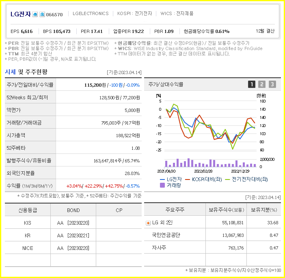285x278 pixels.
Task: Click the 국민연금공단 shareholder name
Action: (166, 235)
